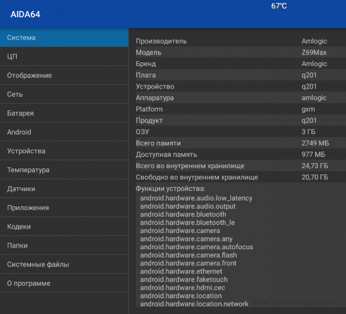Open the ЦП section
The height and width of the screenshot is (314, 346).
click(64, 56)
